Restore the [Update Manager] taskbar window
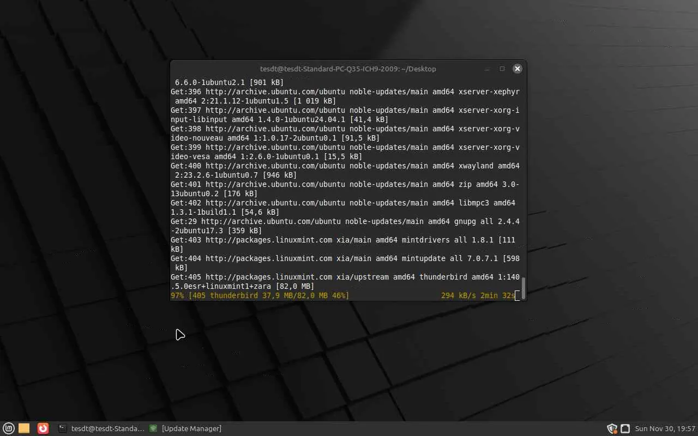 click(186, 428)
